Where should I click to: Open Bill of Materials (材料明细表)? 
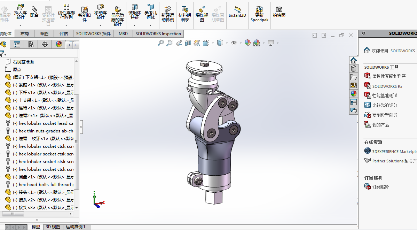184,14
